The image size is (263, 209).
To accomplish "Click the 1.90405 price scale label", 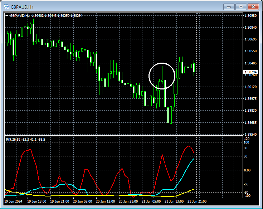I will (x=250, y=63).
